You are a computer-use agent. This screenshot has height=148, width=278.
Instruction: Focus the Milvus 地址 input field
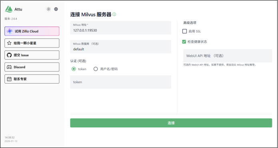click(x=120, y=28)
